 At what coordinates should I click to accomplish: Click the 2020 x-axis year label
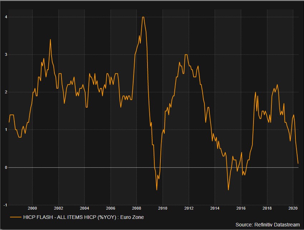click(293, 208)
